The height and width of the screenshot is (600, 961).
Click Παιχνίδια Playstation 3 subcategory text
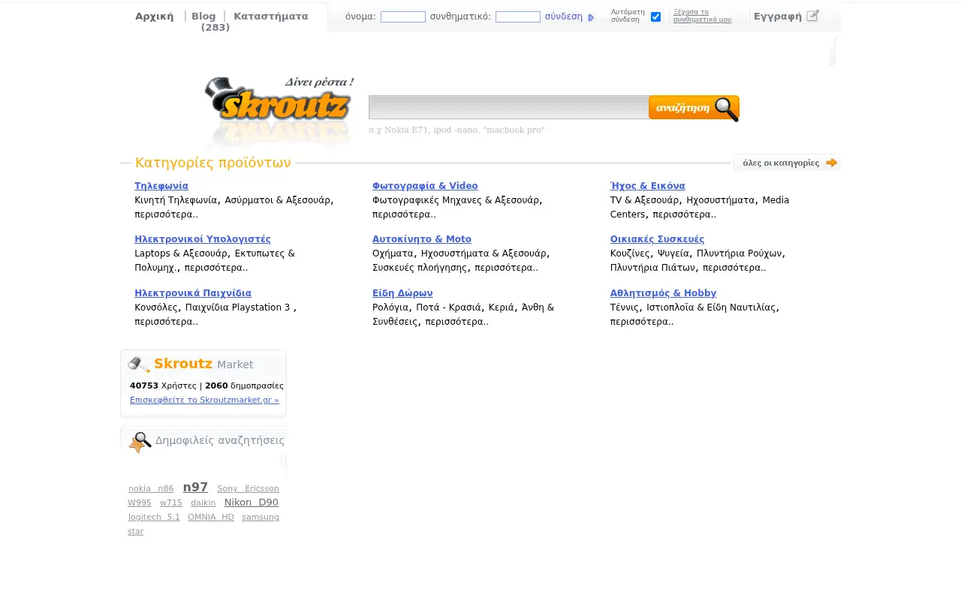pyautogui.click(x=237, y=307)
